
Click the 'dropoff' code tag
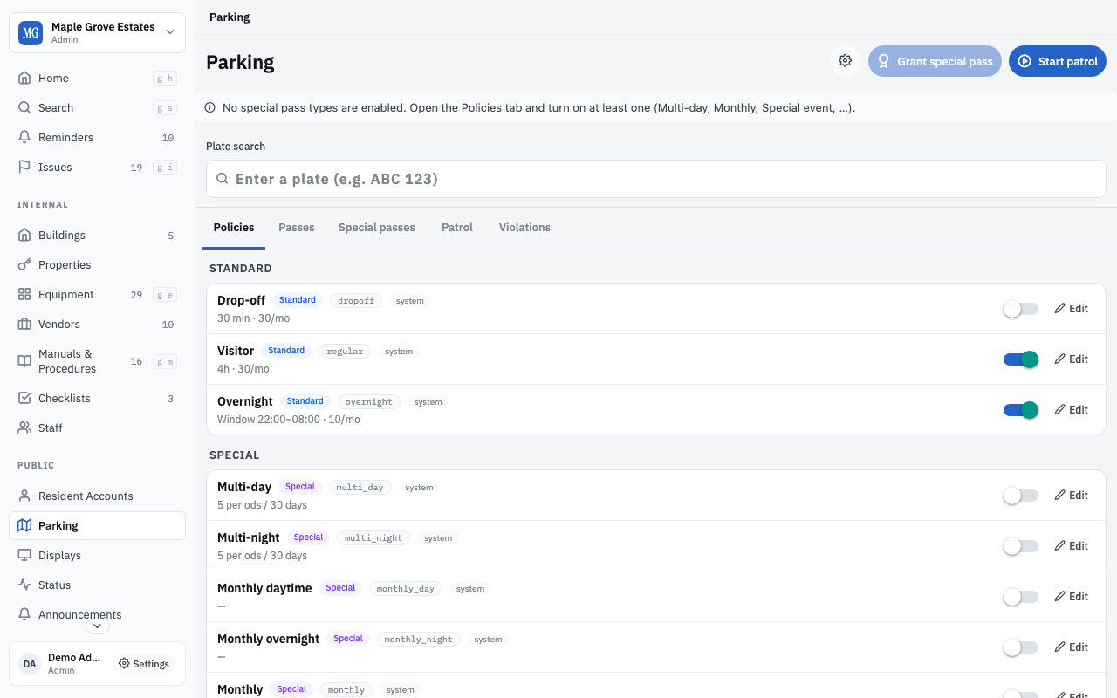tap(356, 301)
